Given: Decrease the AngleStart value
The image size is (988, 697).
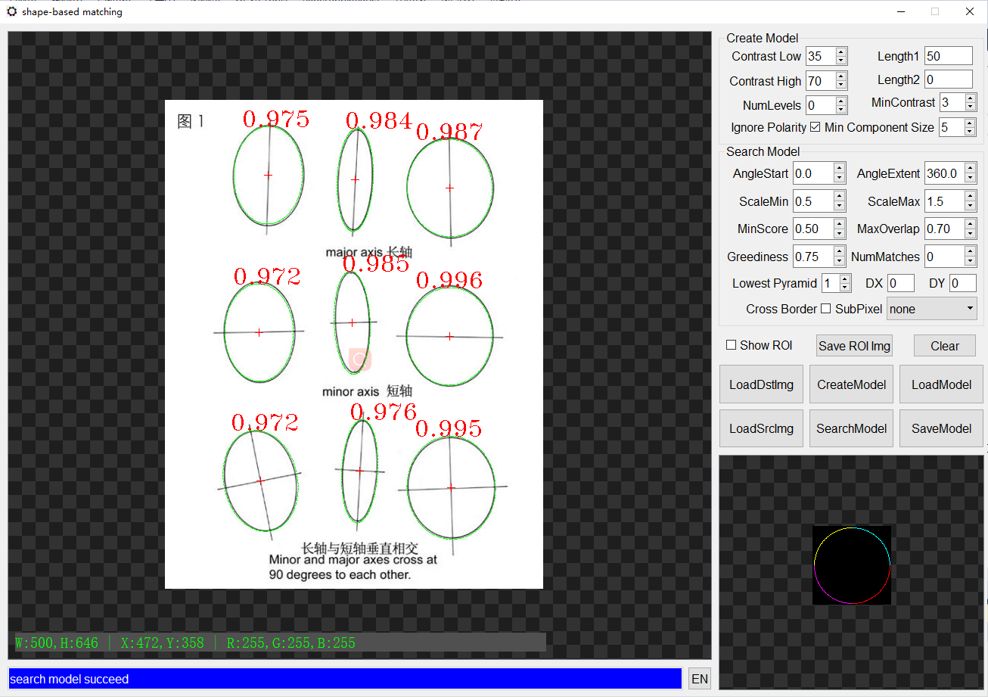Looking at the screenshot, I should (839, 179).
